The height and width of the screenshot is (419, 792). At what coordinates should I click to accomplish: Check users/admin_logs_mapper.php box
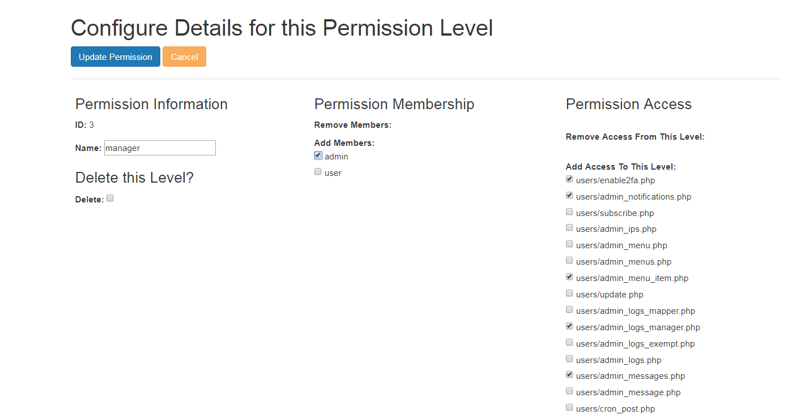[569, 310]
